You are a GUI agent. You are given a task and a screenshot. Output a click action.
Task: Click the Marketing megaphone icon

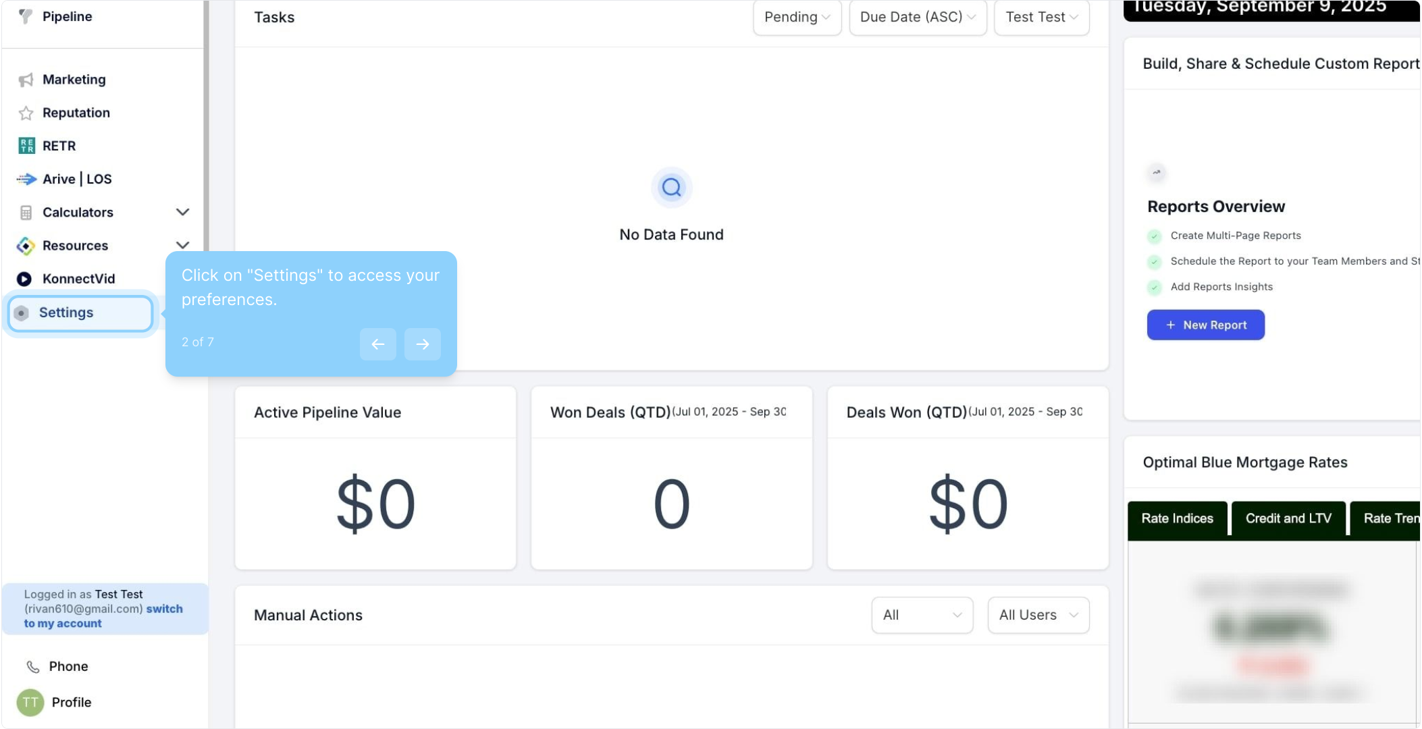[x=26, y=80]
